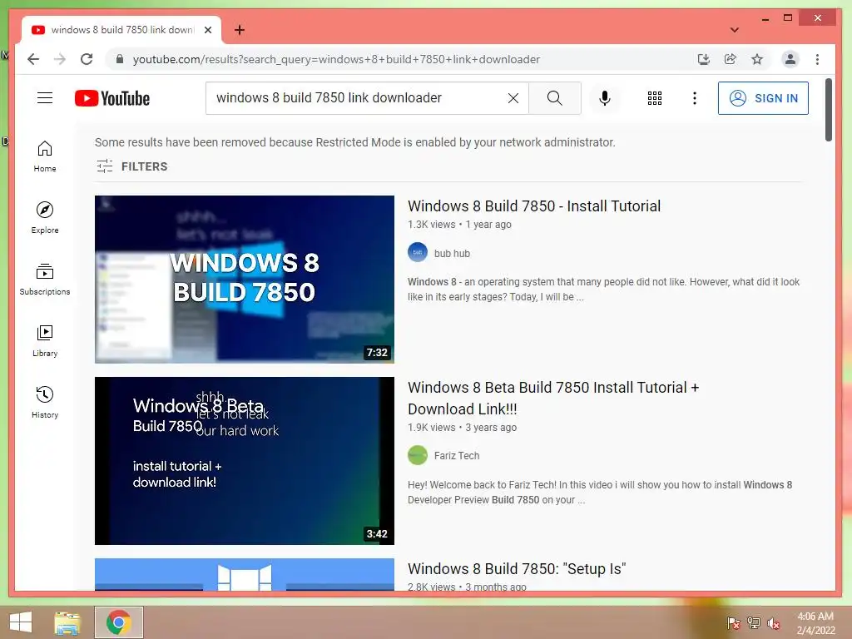852x639 pixels.
Task: Open Windows 8 Build 7850 thumbnail 7:32
Action: 245,280
